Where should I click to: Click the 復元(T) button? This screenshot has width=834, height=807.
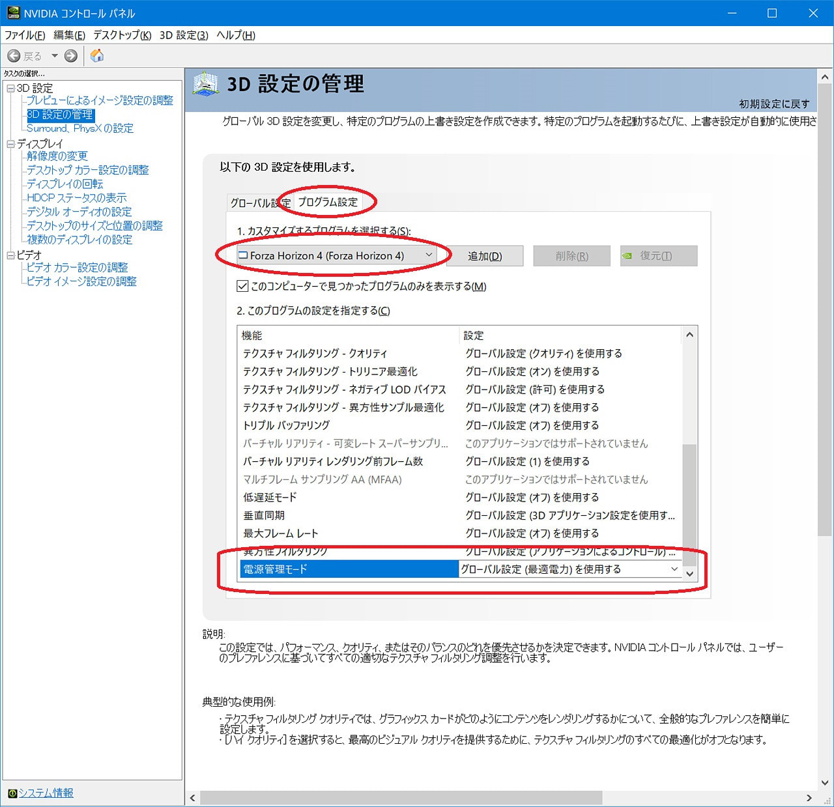click(x=659, y=256)
